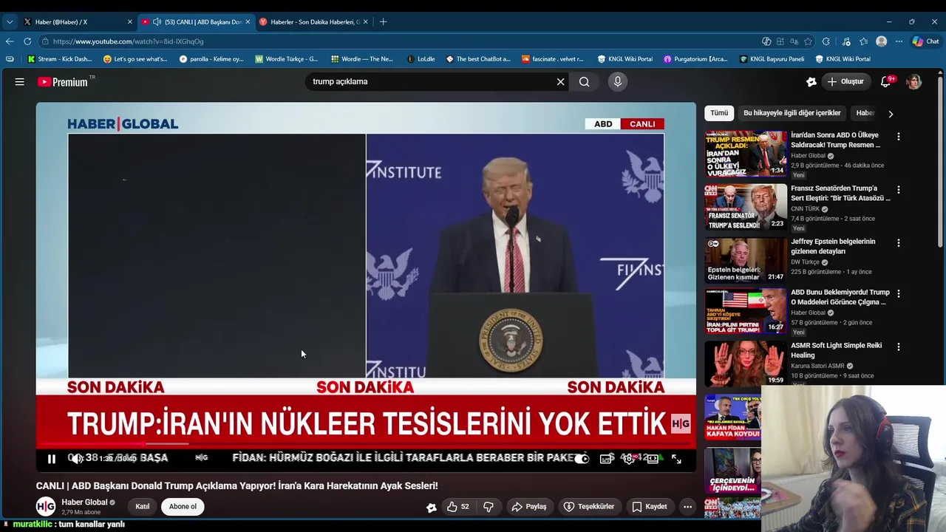946x532 pixels.
Task: Go to the YouTube Premium home logo
Action: pyautogui.click(x=63, y=82)
